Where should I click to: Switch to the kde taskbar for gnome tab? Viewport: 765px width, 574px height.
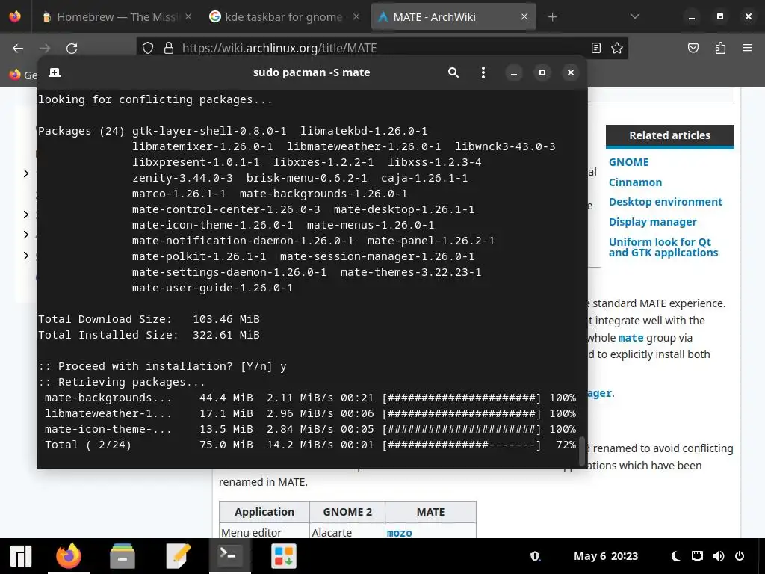(x=283, y=17)
